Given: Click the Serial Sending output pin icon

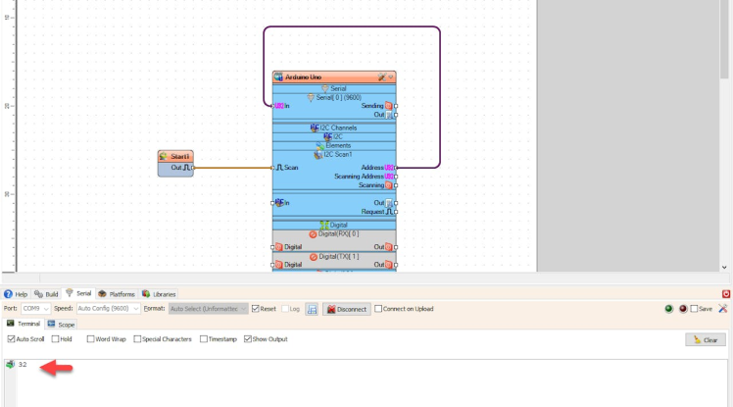Looking at the screenshot, I should point(389,105).
